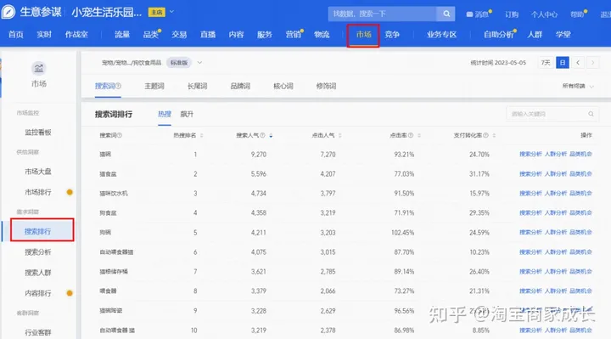The height and width of the screenshot is (339, 611).
Task: Open 搜索排行 in the sidebar
Action: tap(38, 231)
